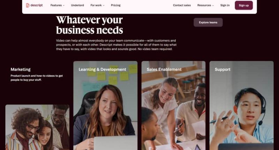The height and width of the screenshot is (150, 279).
Task: Click the Whatever your business needs heading
Action: [x=90, y=25]
